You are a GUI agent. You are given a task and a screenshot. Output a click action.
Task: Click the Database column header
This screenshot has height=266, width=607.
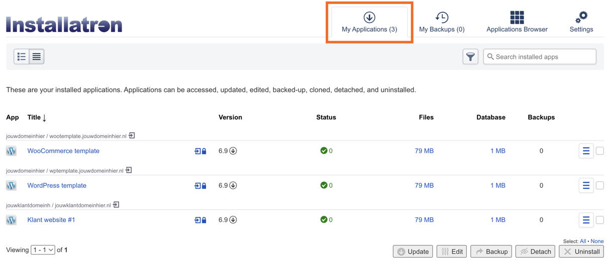pyautogui.click(x=491, y=117)
